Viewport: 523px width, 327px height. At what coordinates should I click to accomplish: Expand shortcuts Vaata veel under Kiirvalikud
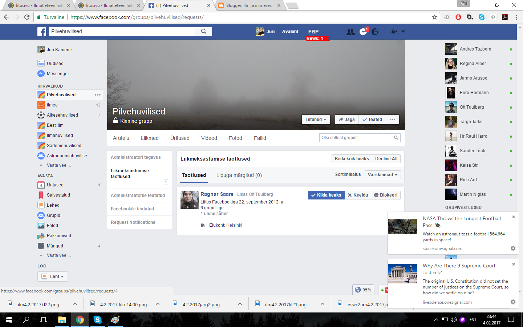coord(58,165)
